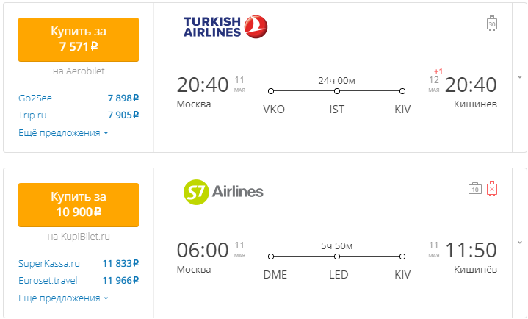The width and height of the screenshot is (528, 319).
Task: Open the Go2See offer for 7 898 ₽
Action: click(x=79, y=98)
